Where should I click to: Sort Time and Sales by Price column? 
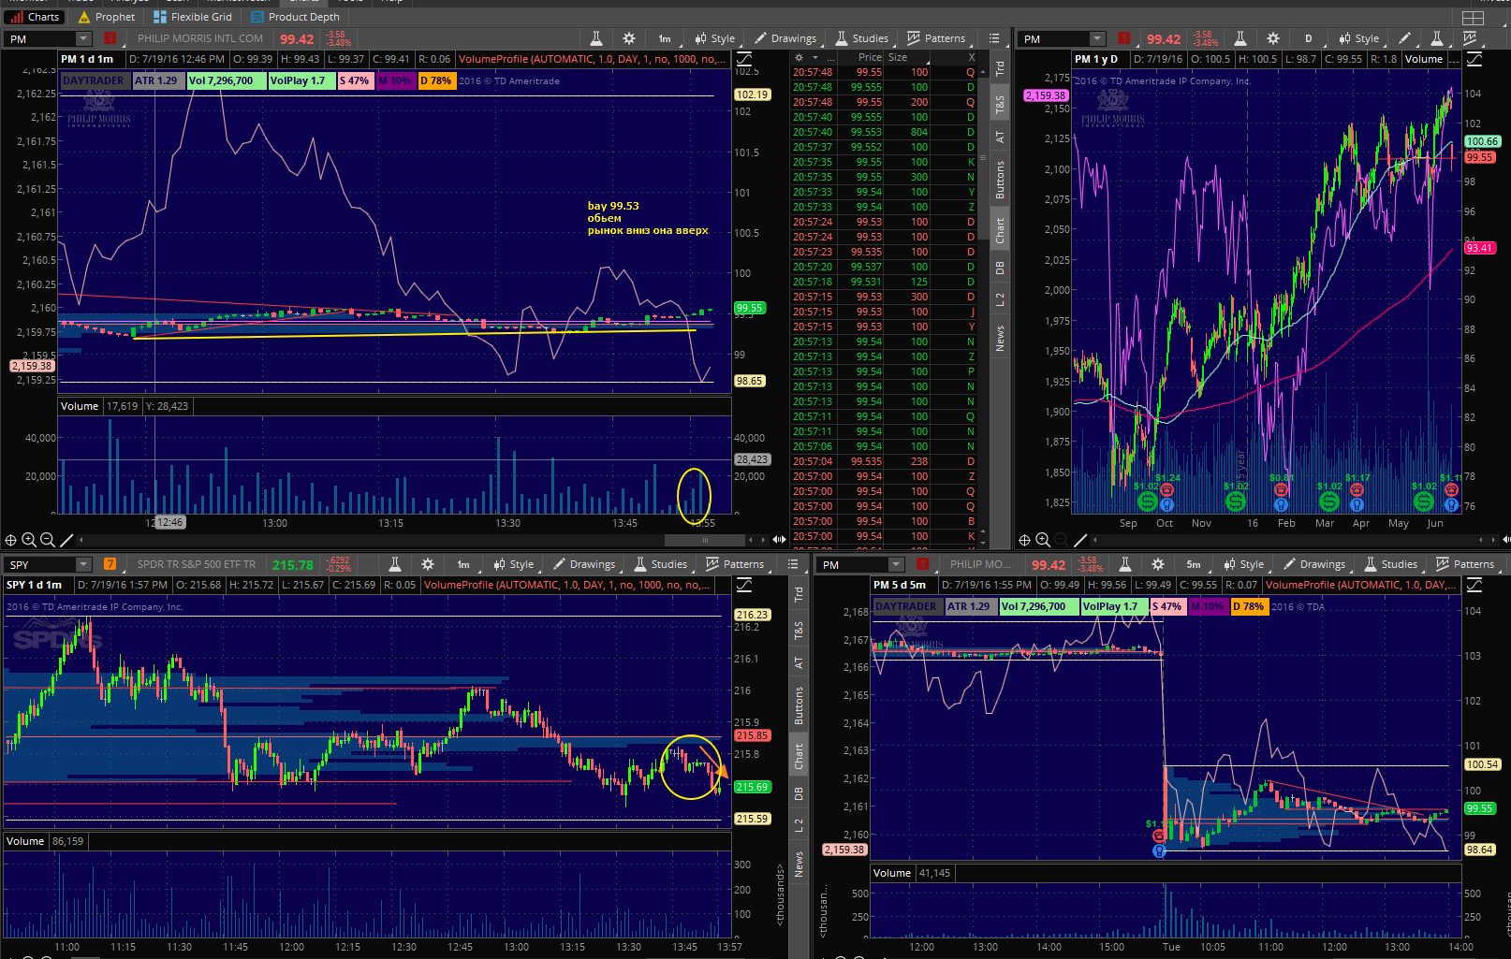(x=870, y=57)
